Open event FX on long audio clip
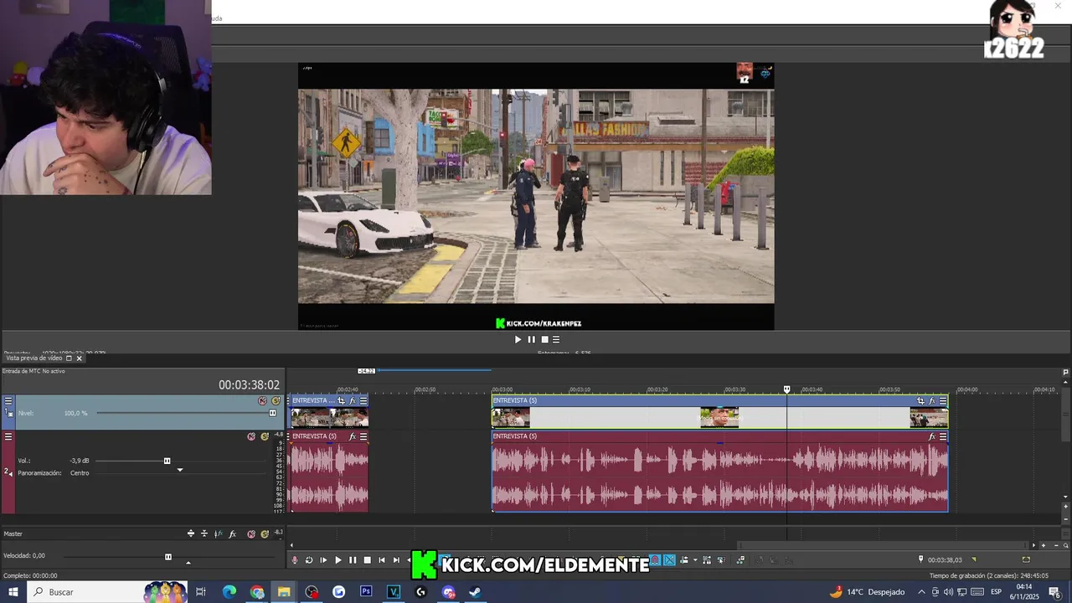This screenshot has width=1072, height=603. [932, 436]
